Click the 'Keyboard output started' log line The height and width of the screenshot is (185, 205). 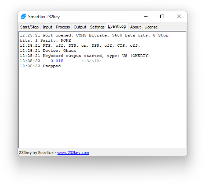[85, 56]
